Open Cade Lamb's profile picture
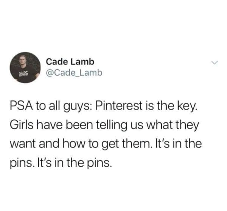The width and height of the screenshot is (227, 211). click(25, 67)
